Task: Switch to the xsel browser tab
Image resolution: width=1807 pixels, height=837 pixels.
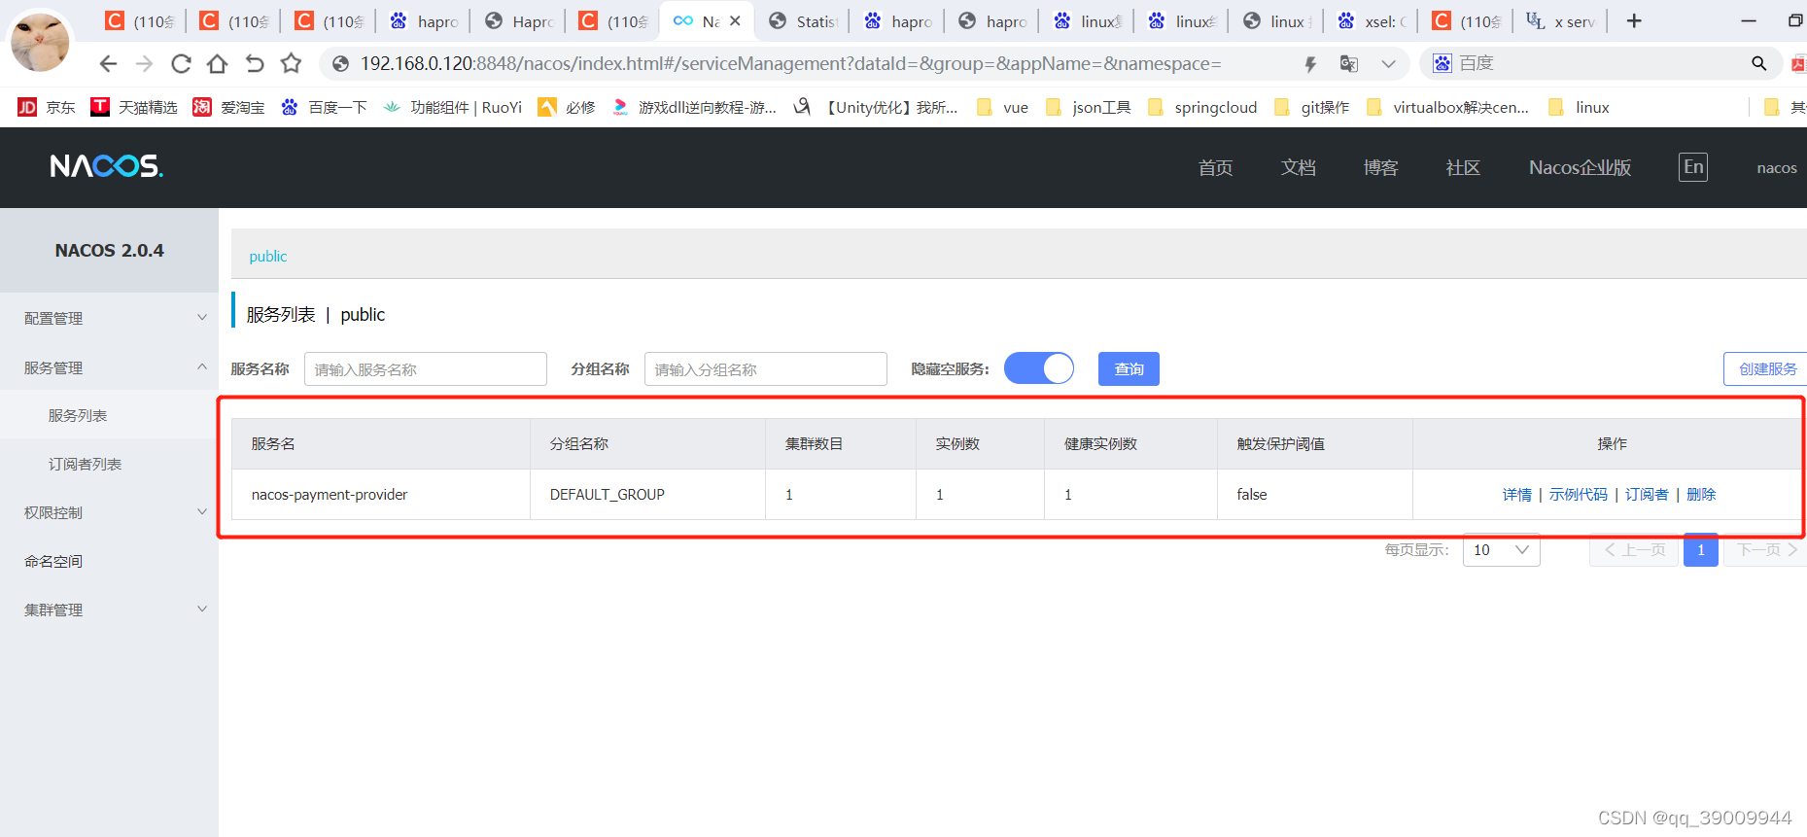Action: (1373, 21)
